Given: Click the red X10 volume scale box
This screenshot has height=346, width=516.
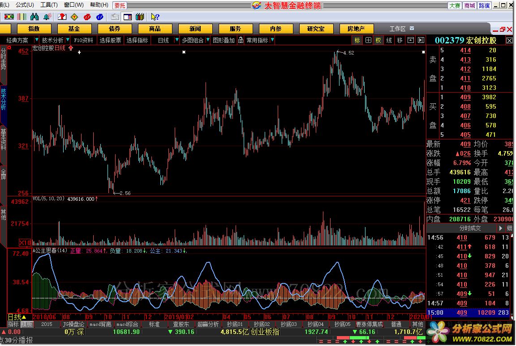Looking at the screenshot, I should tap(25, 243).
